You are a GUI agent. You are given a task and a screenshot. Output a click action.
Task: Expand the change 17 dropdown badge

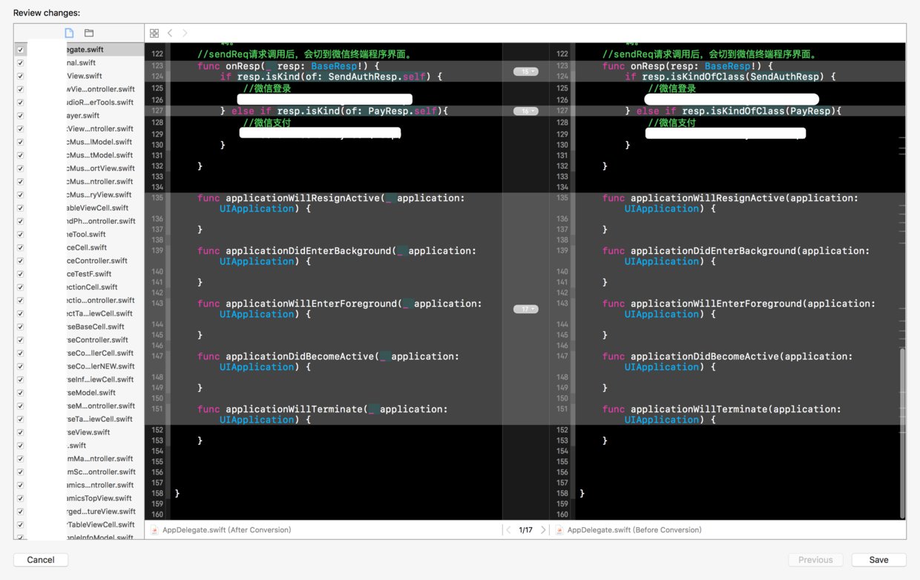point(525,308)
